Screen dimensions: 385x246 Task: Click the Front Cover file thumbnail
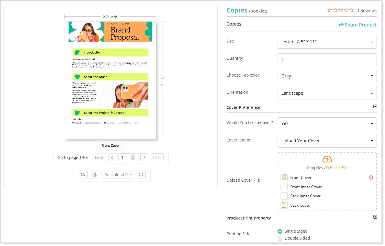click(284, 178)
